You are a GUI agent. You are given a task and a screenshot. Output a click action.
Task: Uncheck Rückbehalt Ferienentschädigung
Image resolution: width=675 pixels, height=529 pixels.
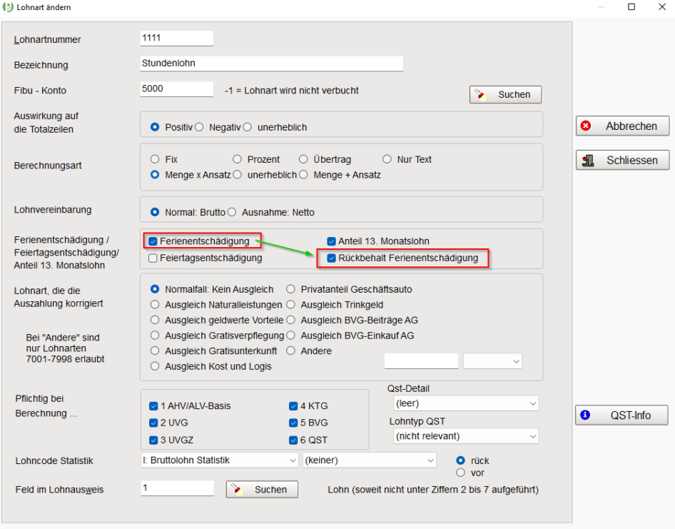click(331, 258)
